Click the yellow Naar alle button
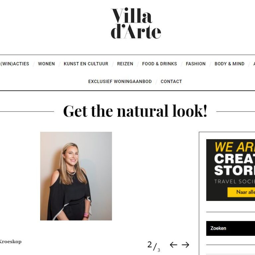 [x=241, y=192]
